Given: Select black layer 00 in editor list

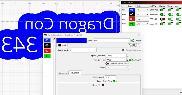Looking at the screenshot, I should click(x=47, y=45).
